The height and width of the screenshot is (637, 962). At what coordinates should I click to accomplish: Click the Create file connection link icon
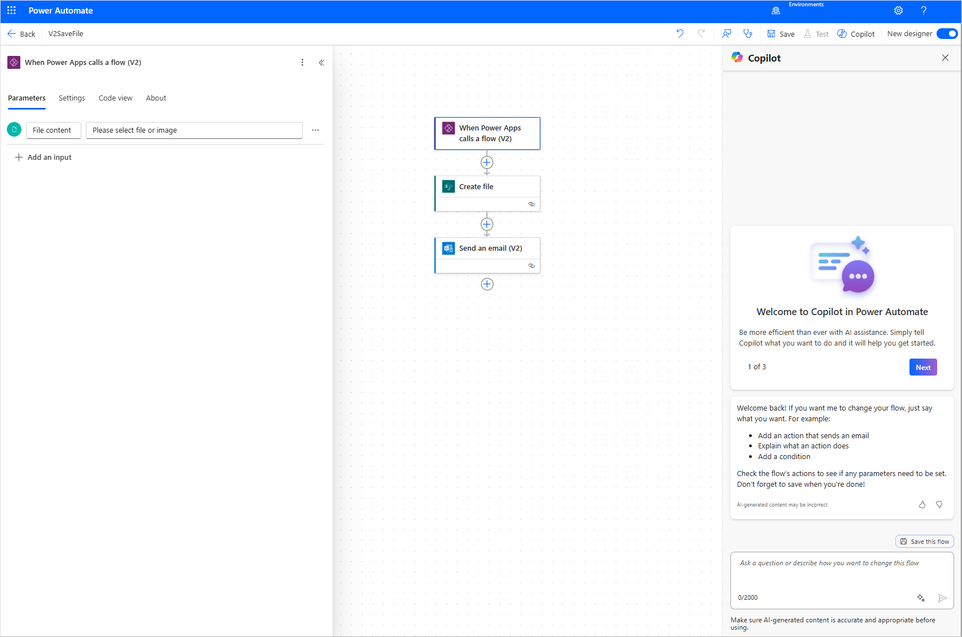(x=532, y=204)
